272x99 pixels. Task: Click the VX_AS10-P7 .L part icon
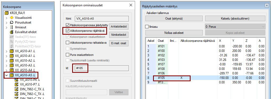[x=16, y=85]
